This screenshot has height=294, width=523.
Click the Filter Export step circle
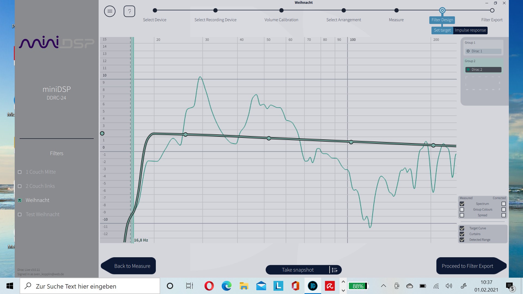pyautogui.click(x=492, y=10)
